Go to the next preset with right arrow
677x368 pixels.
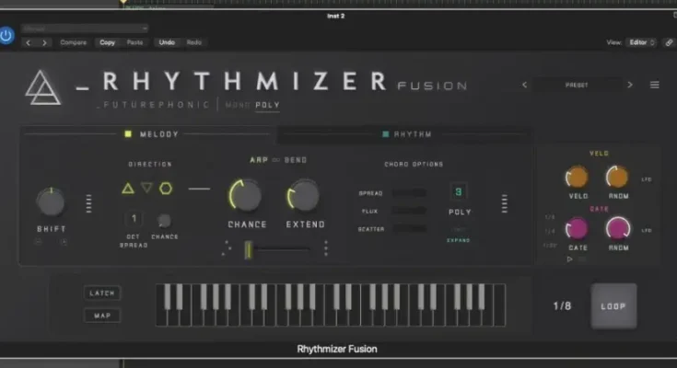pyautogui.click(x=630, y=85)
